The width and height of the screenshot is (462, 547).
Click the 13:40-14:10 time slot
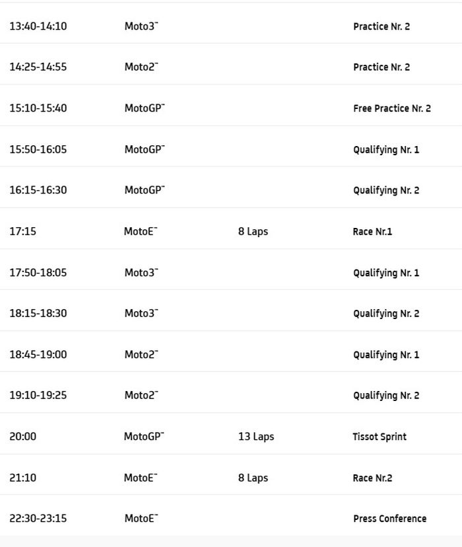(x=38, y=26)
